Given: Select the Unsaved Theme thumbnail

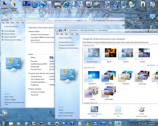Looking at the screenshot, I should [92, 55].
